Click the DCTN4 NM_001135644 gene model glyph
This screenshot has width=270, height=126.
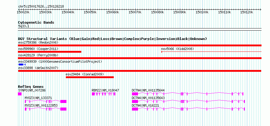click(187, 94)
